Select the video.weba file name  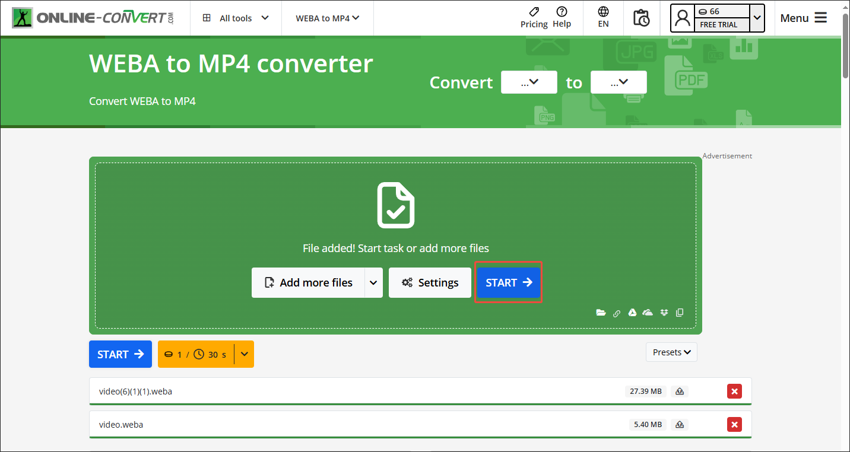click(121, 425)
